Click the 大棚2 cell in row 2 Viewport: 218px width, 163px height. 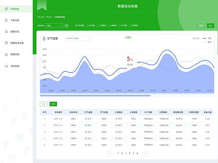[x=73, y=125]
